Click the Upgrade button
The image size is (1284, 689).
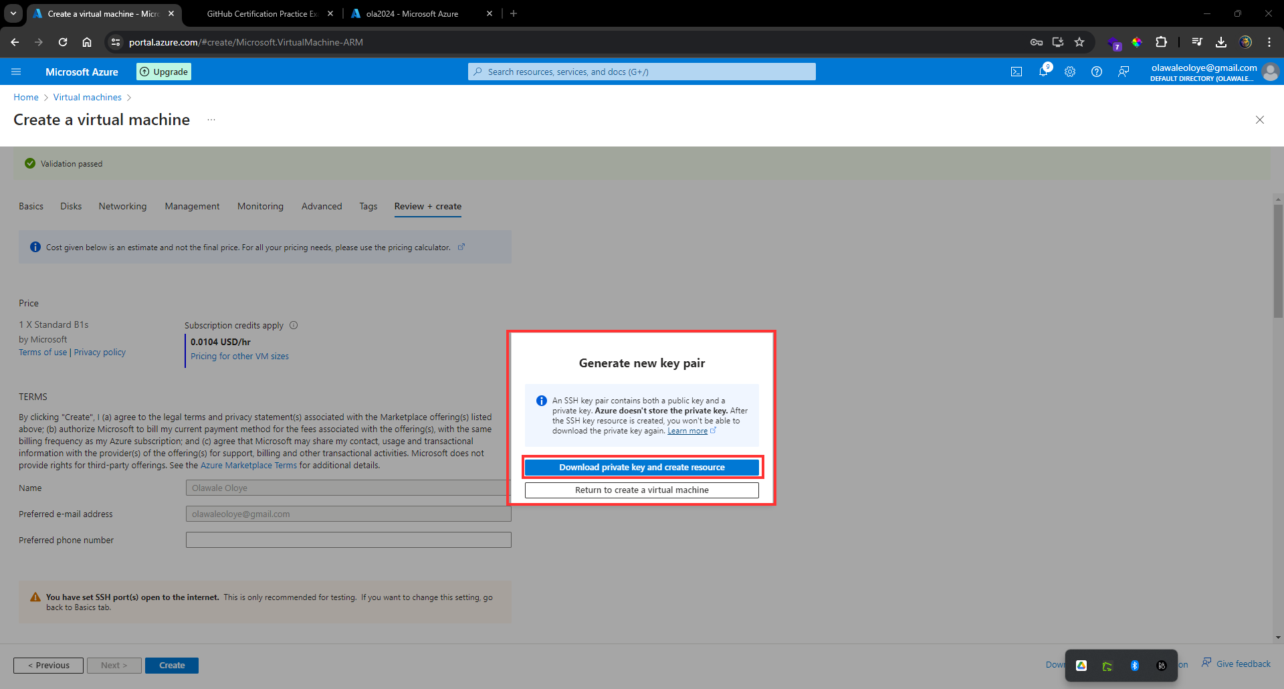[164, 72]
